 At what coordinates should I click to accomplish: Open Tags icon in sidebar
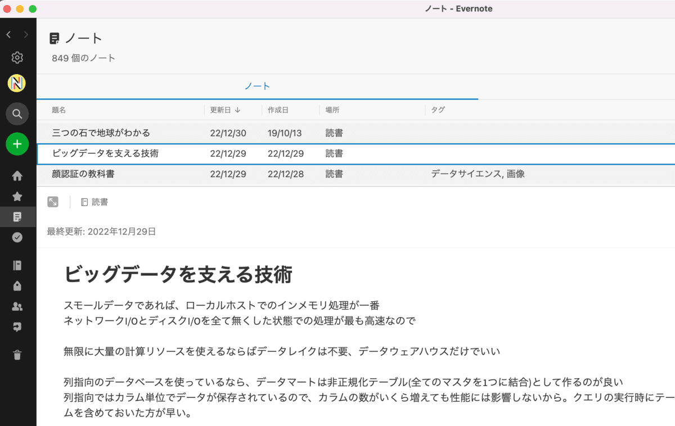coord(17,286)
